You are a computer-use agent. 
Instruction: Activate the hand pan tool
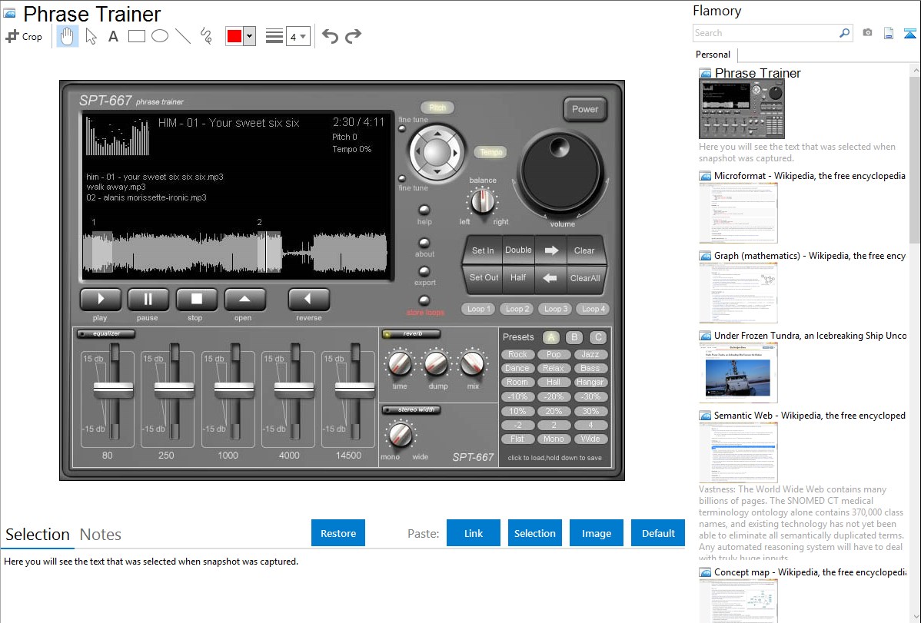[68, 36]
